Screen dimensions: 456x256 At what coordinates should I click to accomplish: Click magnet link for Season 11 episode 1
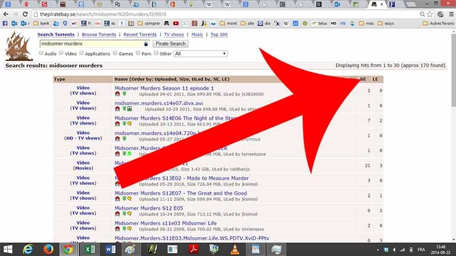pyautogui.click(x=117, y=94)
